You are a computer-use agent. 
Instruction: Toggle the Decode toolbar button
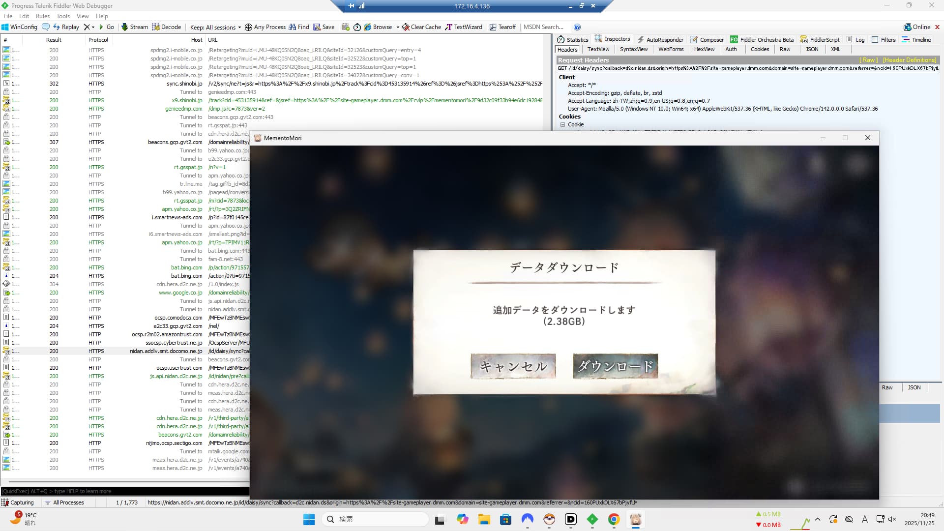click(x=167, y=27)
